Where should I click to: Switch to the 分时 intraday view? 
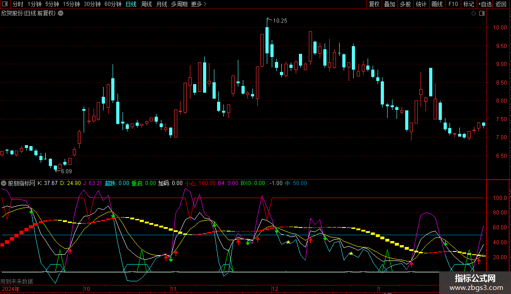click(18, 4)
